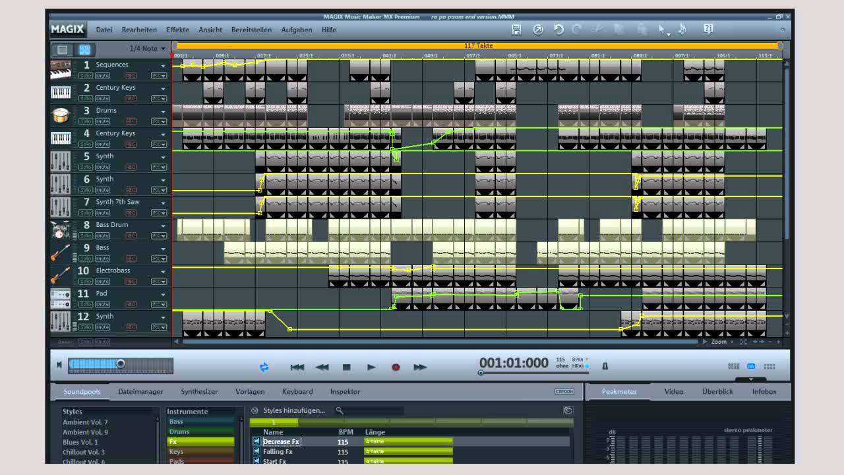Toggle loop playback mode

(264, 367)
